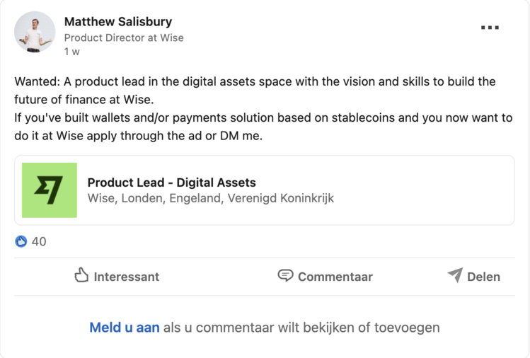Click the speech bubble comment icon
The image size is (530, 358).
click(x=285, y=276)
